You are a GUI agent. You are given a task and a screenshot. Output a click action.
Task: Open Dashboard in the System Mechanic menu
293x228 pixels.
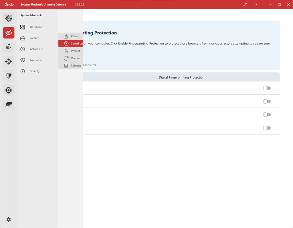click(x=36, y=27)
